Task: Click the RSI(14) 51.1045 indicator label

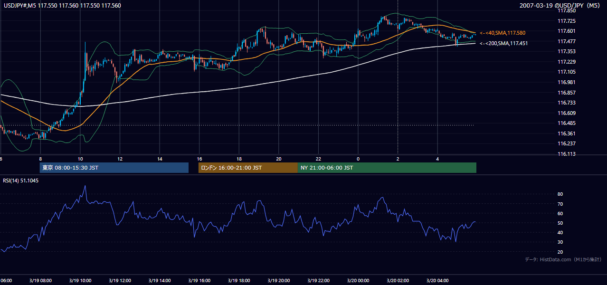Action: 21,180
